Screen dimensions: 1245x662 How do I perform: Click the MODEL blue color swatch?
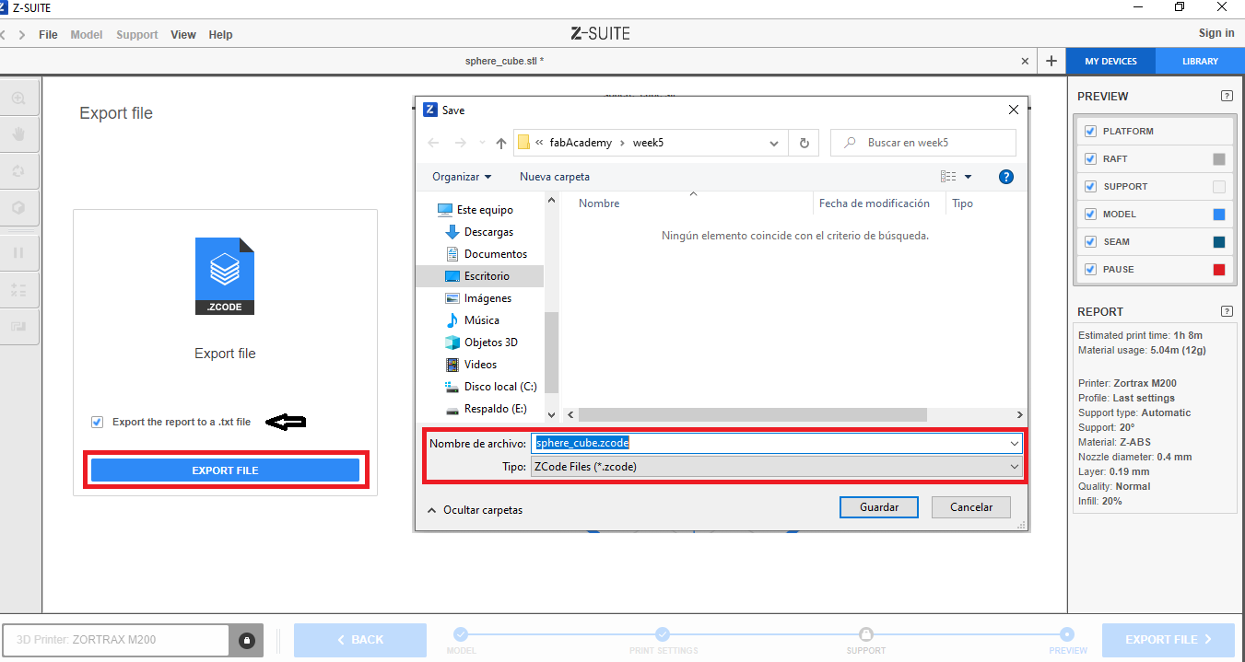coord(1219,215)
